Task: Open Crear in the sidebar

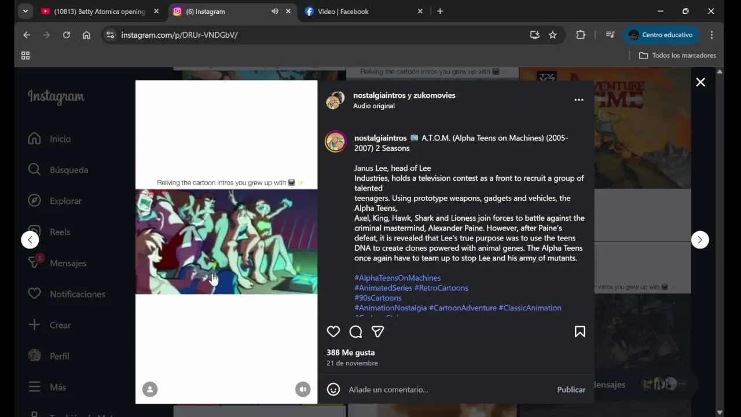Action: (x=50, y=325)
